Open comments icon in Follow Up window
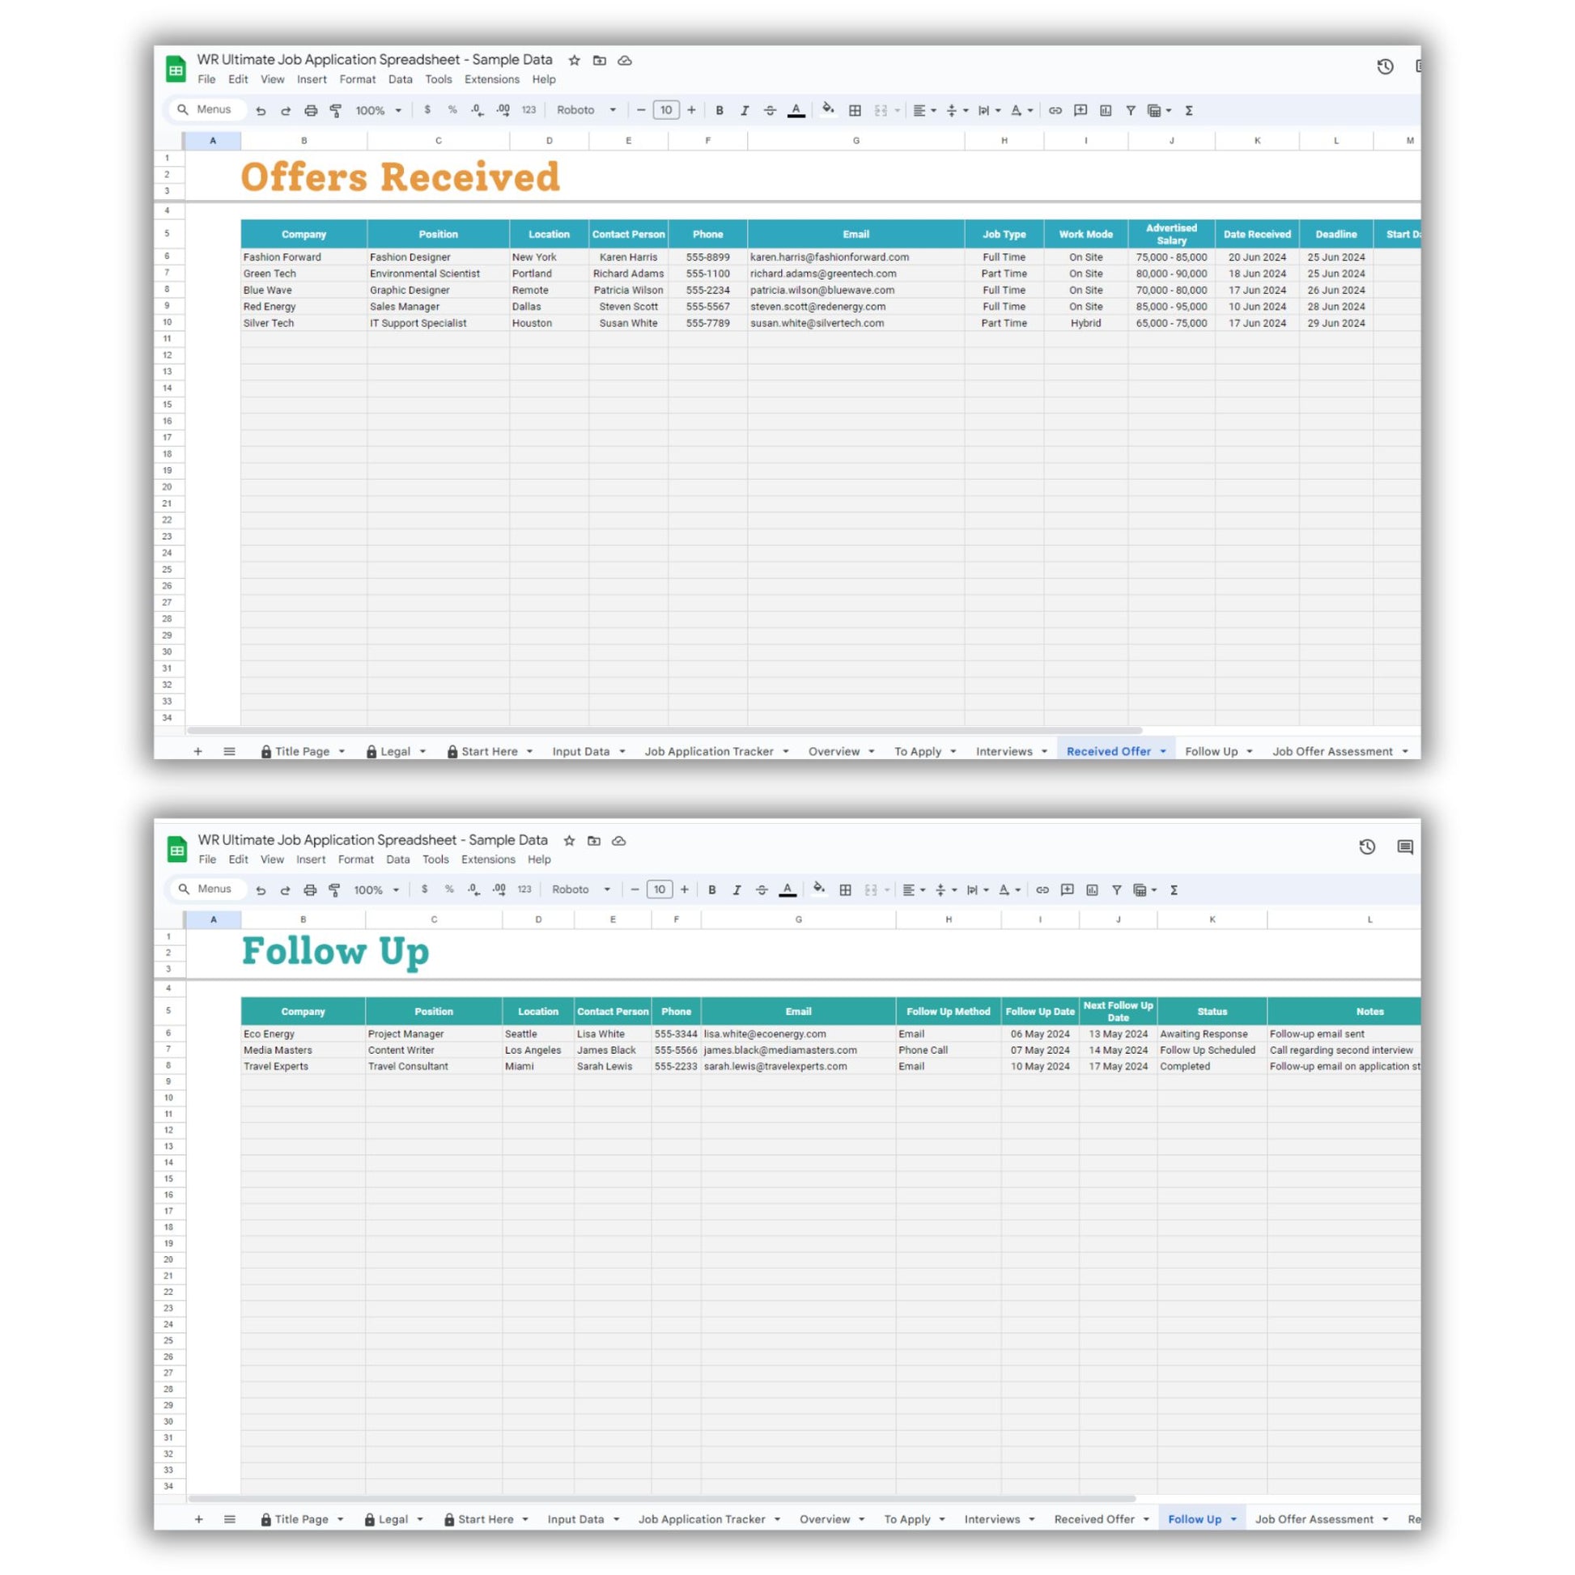Screen dimensions: 1575x1575 [1404, 847]
